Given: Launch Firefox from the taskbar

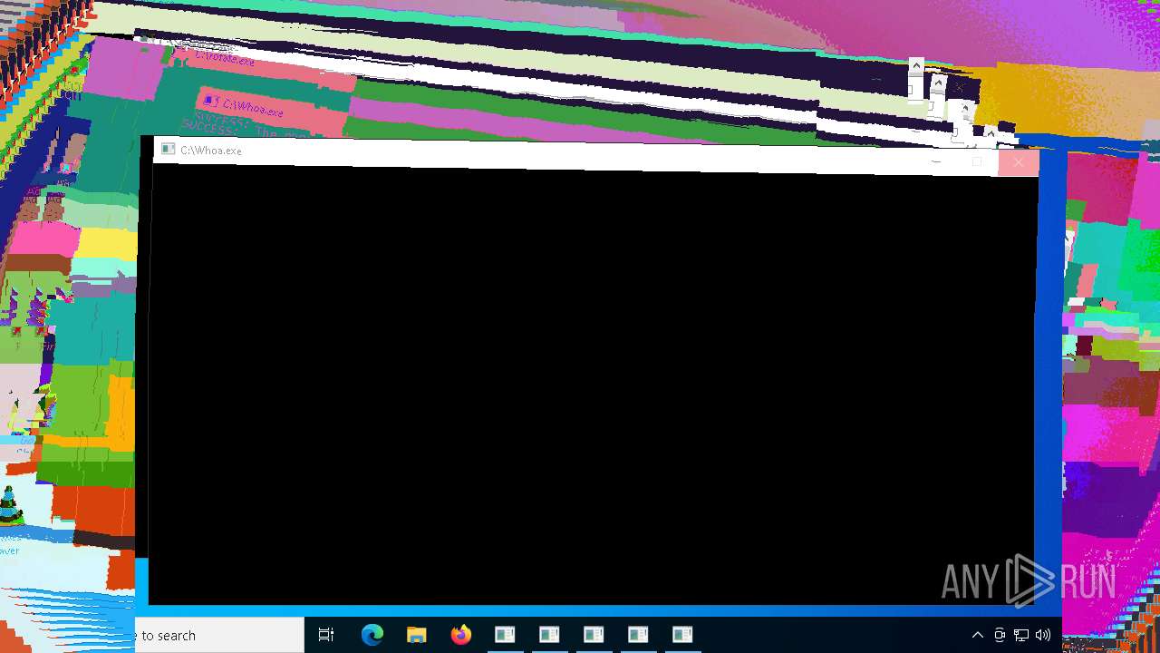Looking at the screenshot, I should pos(461,635).
